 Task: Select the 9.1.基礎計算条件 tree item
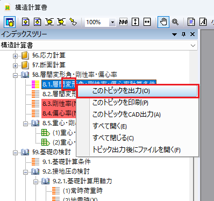point(67,162)
